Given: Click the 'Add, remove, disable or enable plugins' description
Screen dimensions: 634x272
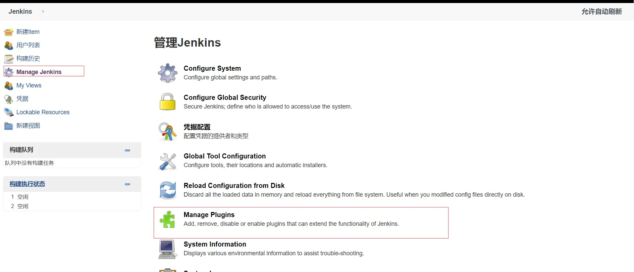Looking at the screenshot, I should 291,224.
